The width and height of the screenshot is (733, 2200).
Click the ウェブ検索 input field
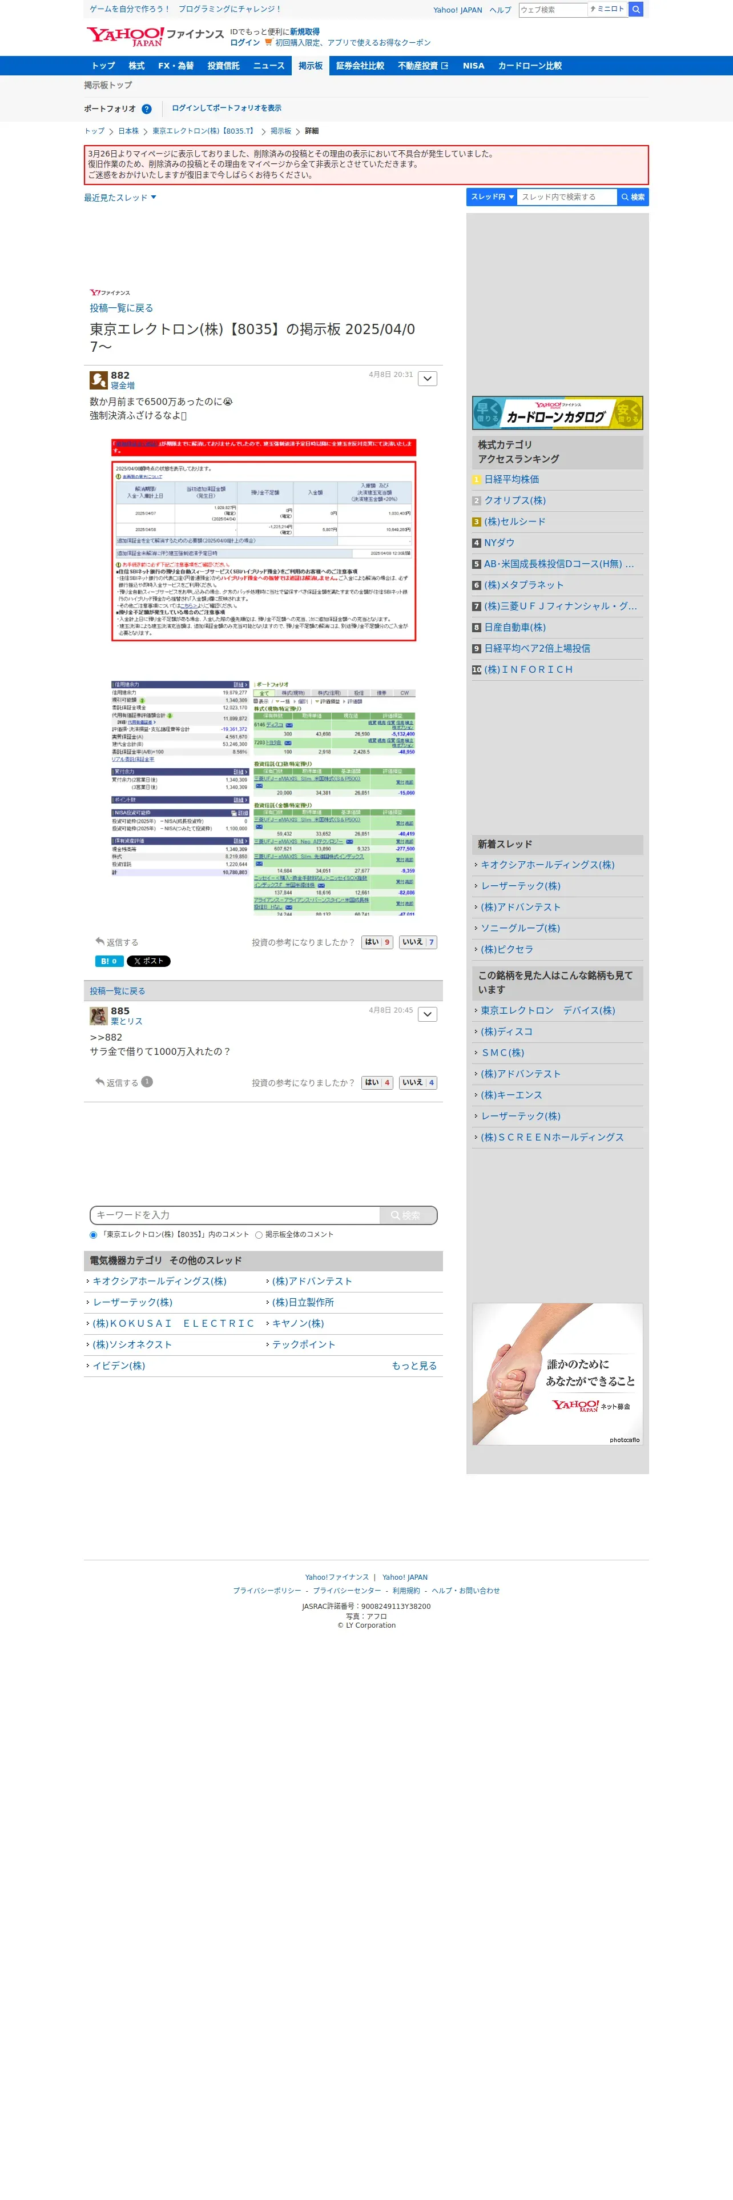[553, 9]
